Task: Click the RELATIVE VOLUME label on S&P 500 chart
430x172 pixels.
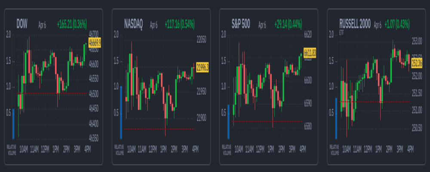Action: pos(227,150)
